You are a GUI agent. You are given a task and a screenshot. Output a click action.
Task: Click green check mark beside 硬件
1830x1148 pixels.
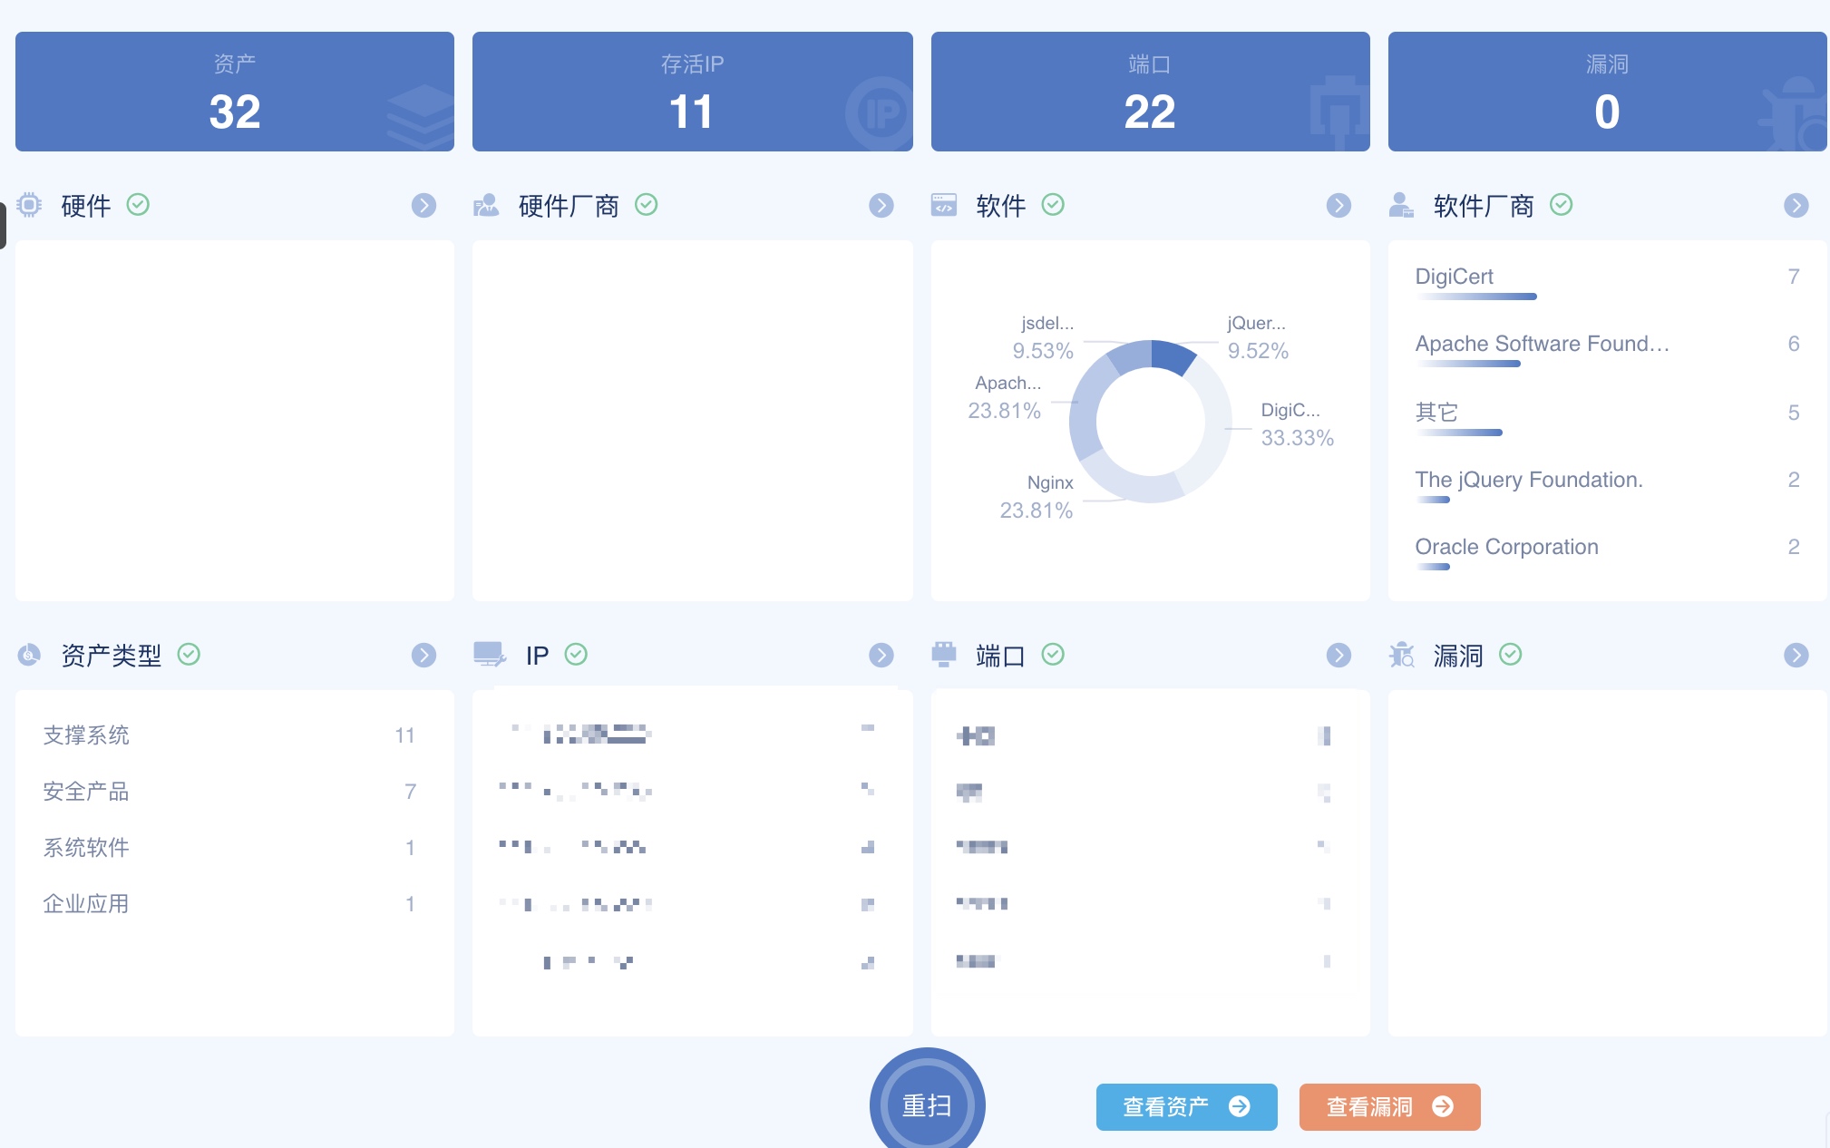coord(138,205)
